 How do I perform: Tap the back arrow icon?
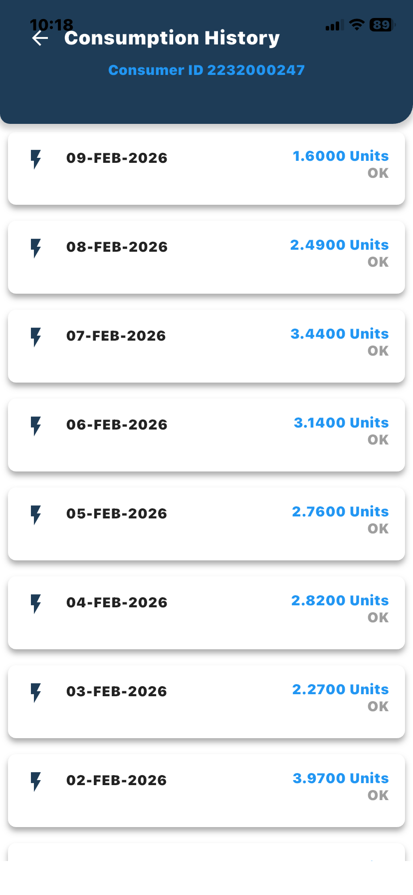(x=40, y=38)
